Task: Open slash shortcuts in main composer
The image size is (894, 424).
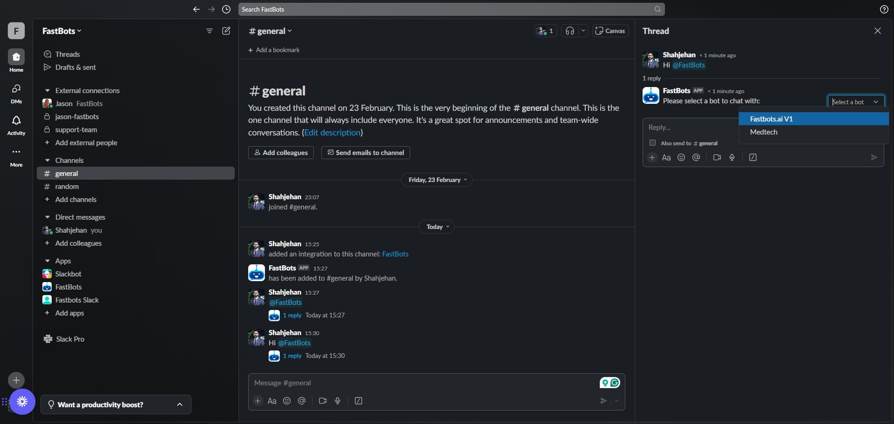Action: click(359, 401)
